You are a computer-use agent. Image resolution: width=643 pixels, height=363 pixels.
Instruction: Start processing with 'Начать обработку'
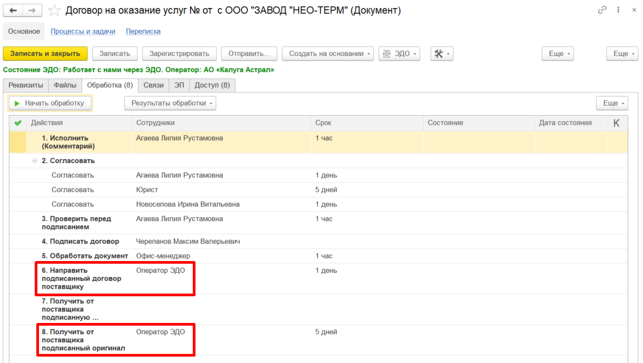click(50, 103)
